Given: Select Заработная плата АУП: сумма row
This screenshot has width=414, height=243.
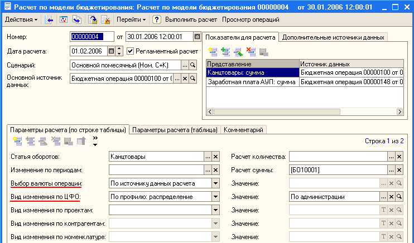Looking at the screenshot, I should 252,81.
